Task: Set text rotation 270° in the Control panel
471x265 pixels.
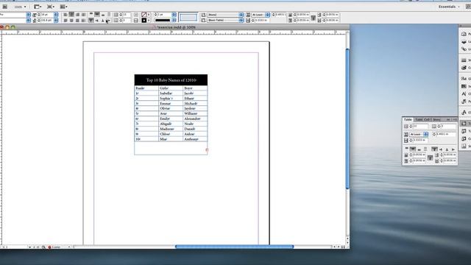Action: (x=109, y=21)
